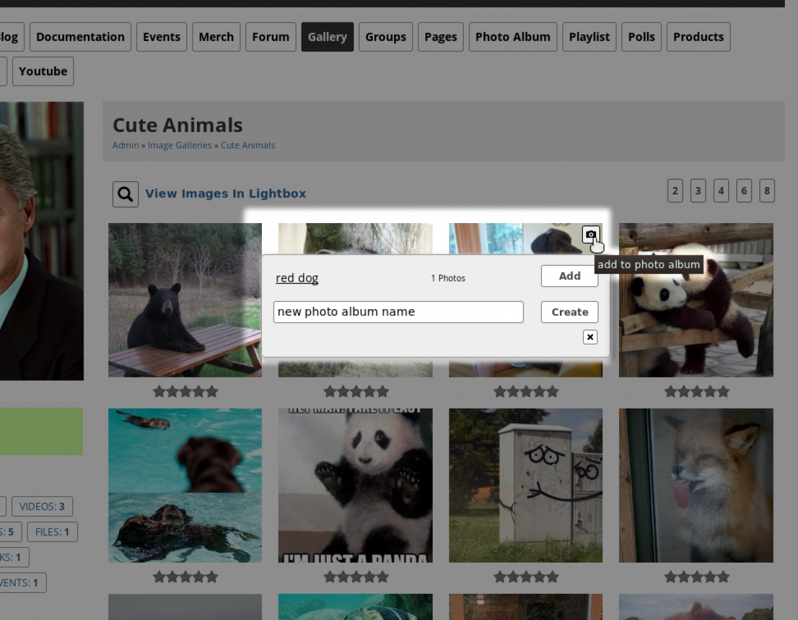This screenshot has height=620, width=798.
Task: Open View Images In Lightbox link
Action: tap(226, 194)
